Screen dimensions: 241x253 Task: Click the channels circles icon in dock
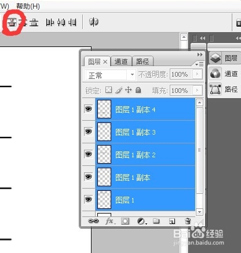coord(216,74)
